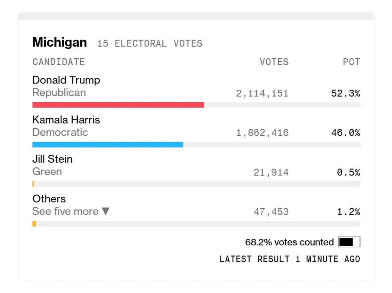This screenshot has width=392, height=293.
Task: Click Donald Trump's red vote bar
Action: 118,105
